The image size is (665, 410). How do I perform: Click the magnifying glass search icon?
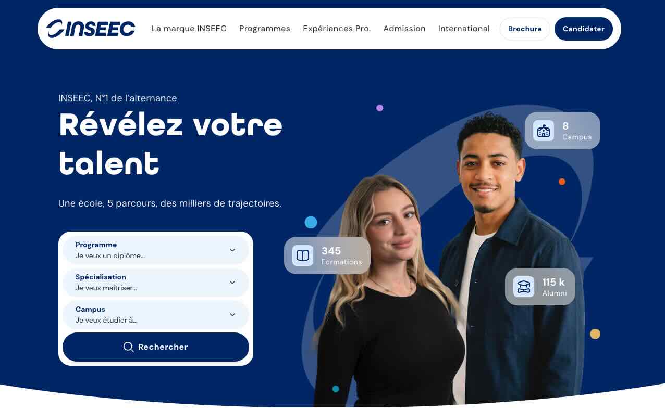tap(128, 347)
